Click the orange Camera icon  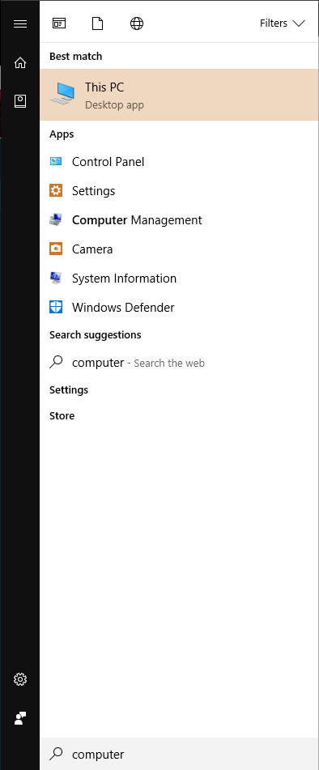(x=56, y=249)
